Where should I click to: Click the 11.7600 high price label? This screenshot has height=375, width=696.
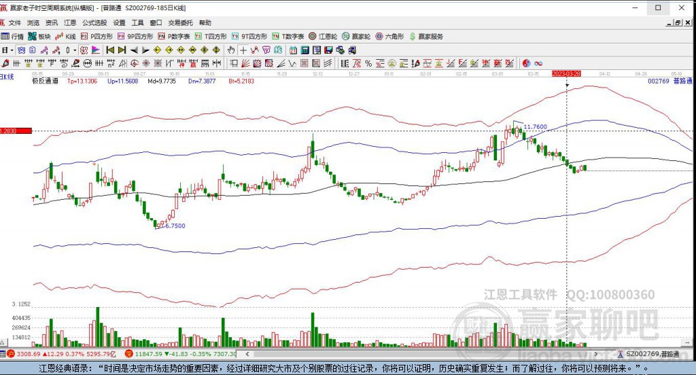[x=536, y=127]
